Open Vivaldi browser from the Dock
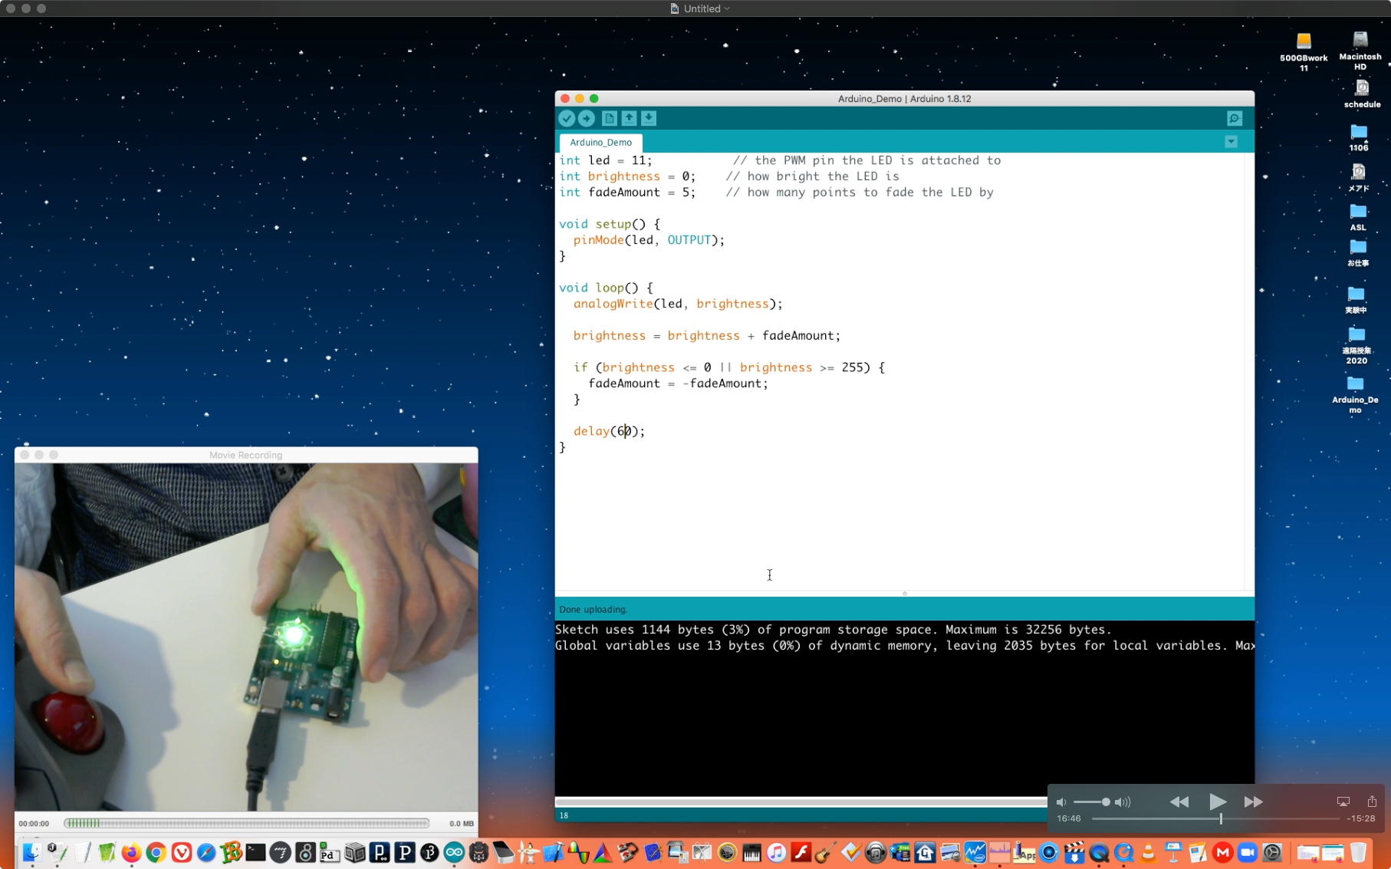This screenshot has height=869, width=1391. pos(182,852)
